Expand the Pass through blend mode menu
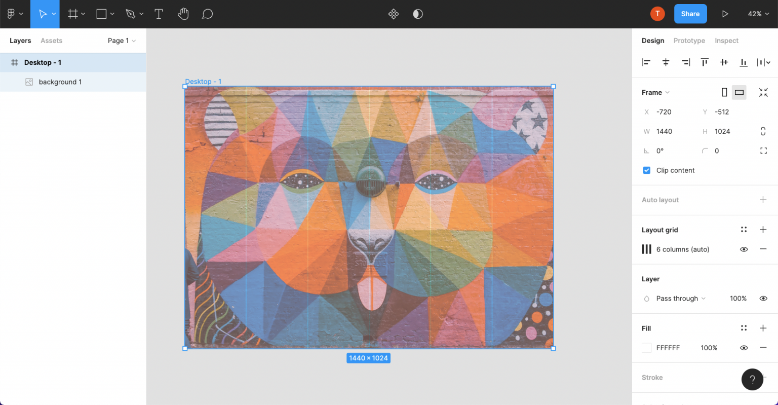778x405 pixels. click(x=680, y=299)
